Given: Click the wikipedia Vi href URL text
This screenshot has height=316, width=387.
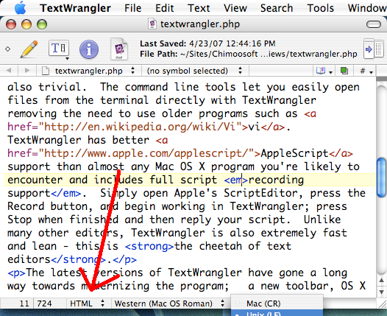Looking at the screenshot, I should pyautogui.click(x=140, y=127).
